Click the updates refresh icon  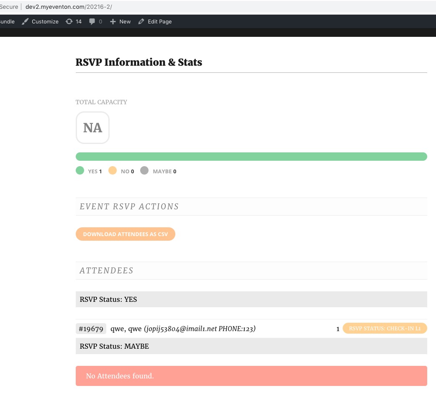(x=69, y=21)
